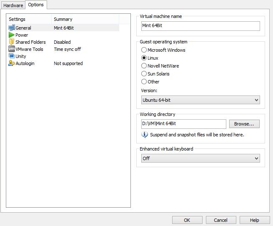Viewport: 273px width, 226px height.
Task: Switch to the Hardware tab
Action: coord(13,5)
